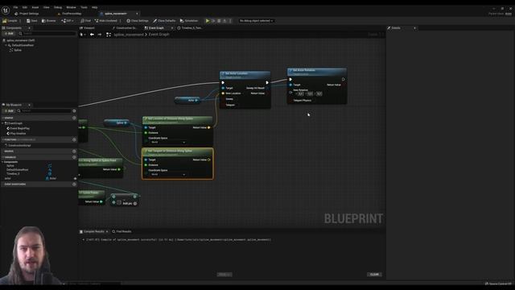The image size is (515, 290).
Task: Toggle Hide Unrelated nodes
Action: click(x=106, y=21)
